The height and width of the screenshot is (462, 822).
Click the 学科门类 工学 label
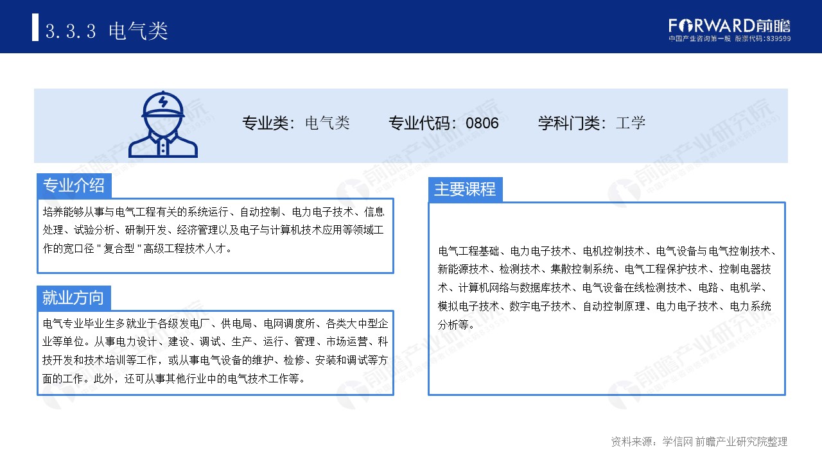(591, 123)
